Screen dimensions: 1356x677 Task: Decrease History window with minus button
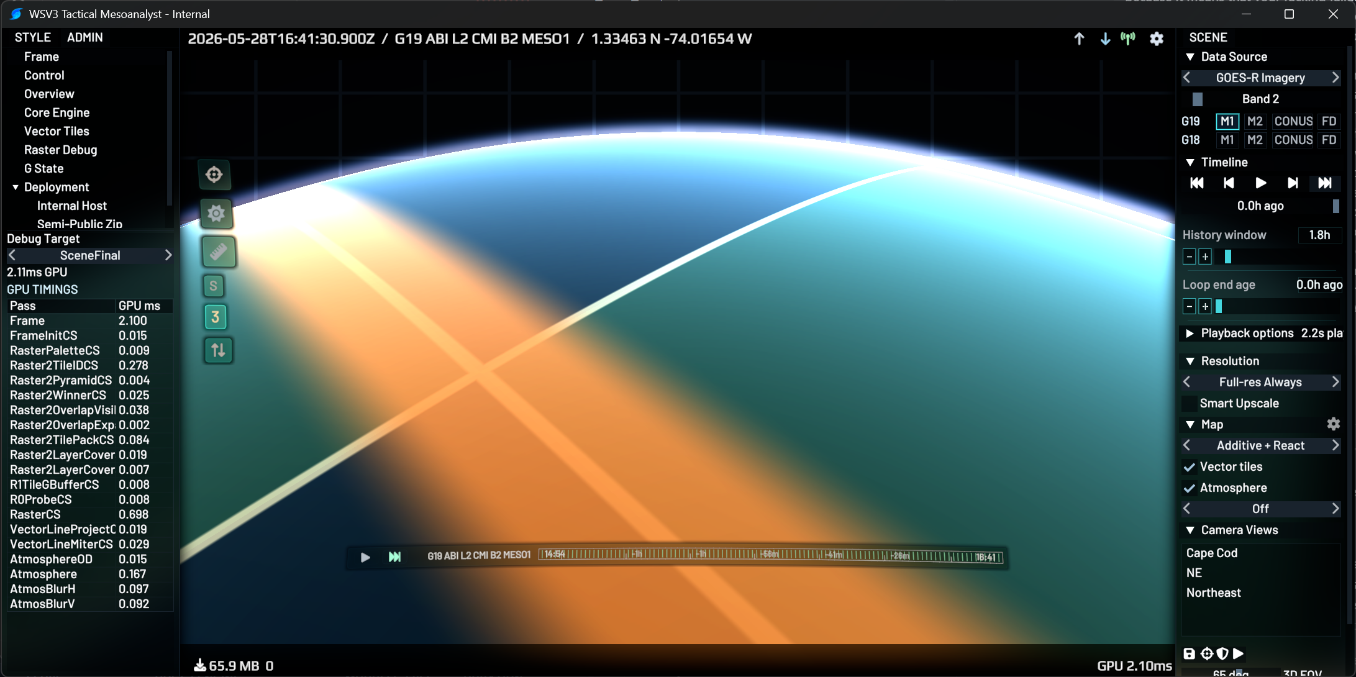[1189, 257]
